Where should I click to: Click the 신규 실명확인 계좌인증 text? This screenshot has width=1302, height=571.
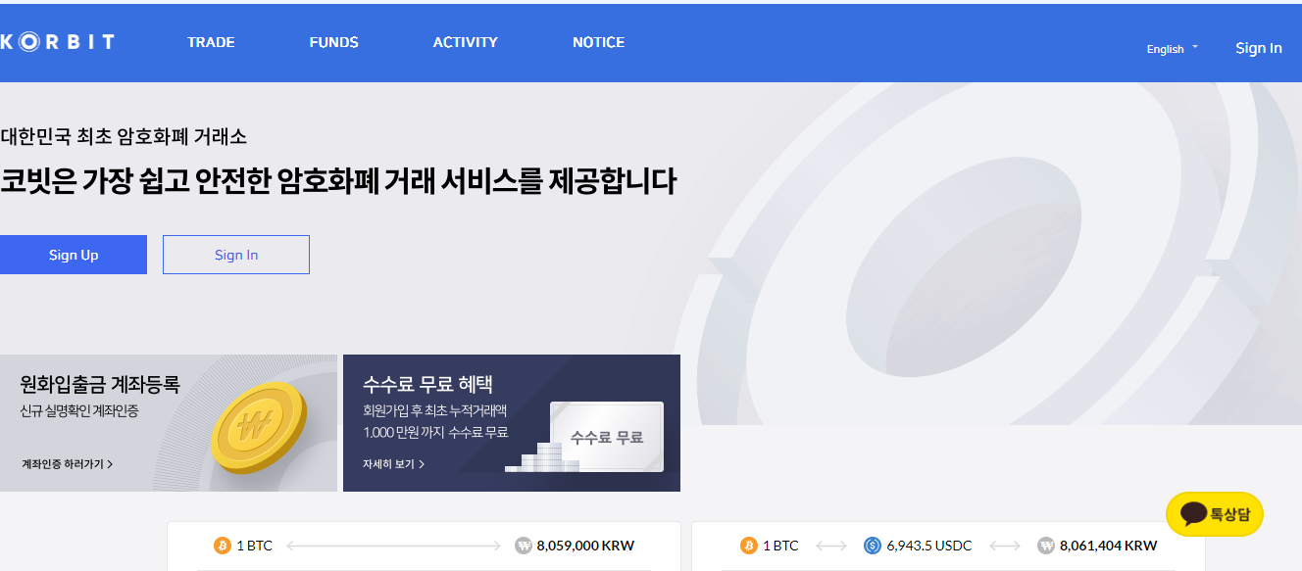tap(79, 411)
